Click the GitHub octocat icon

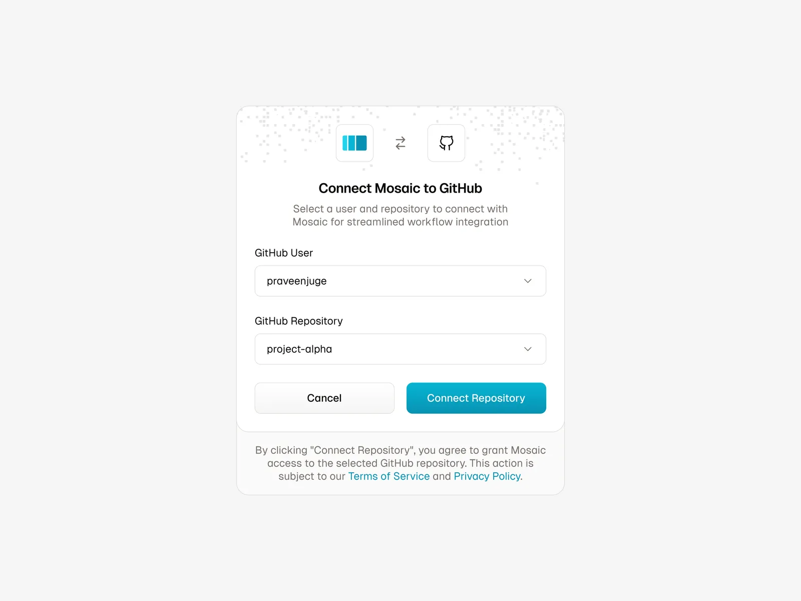point(446,143)
